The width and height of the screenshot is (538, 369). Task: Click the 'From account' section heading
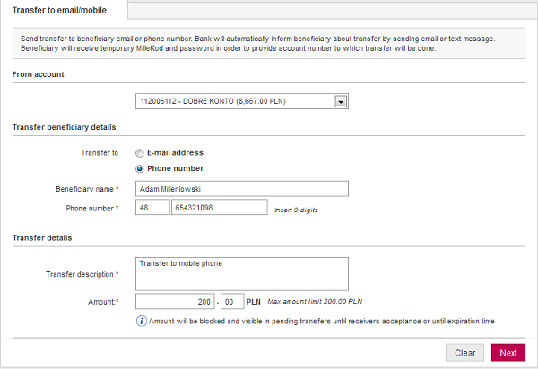point(39,74)
